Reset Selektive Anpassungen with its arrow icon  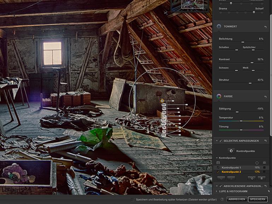[x=265, y=141]
